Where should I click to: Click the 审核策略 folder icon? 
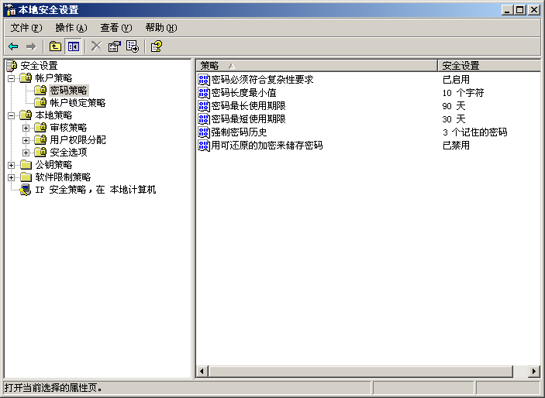pyautogui.click(x=40, y=128)
